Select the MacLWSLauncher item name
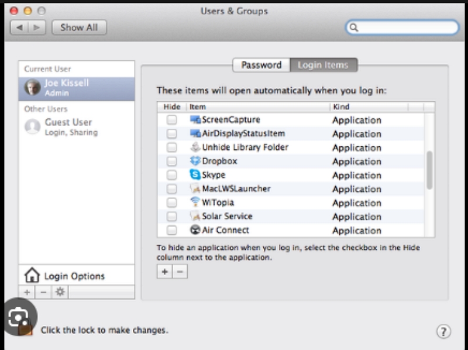The image size is (468, 350). pyautogui.click(x=236, y=188)
